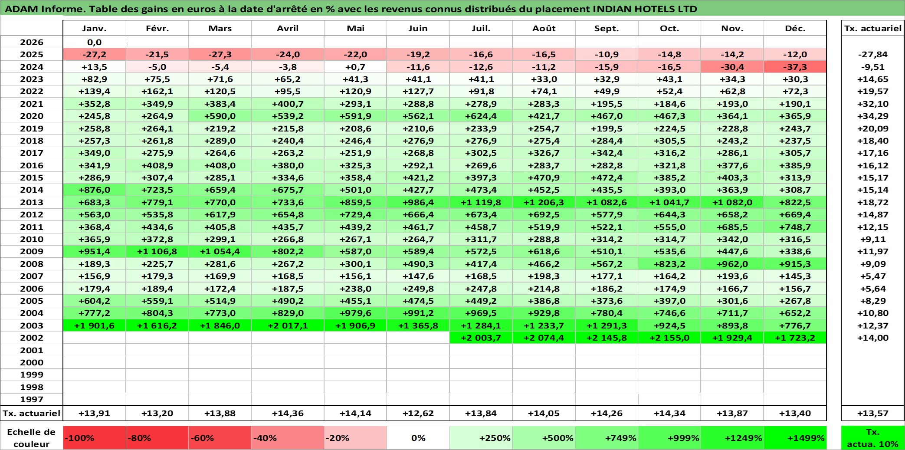Click the +604,2 cell in row 2005

point(94,301)
